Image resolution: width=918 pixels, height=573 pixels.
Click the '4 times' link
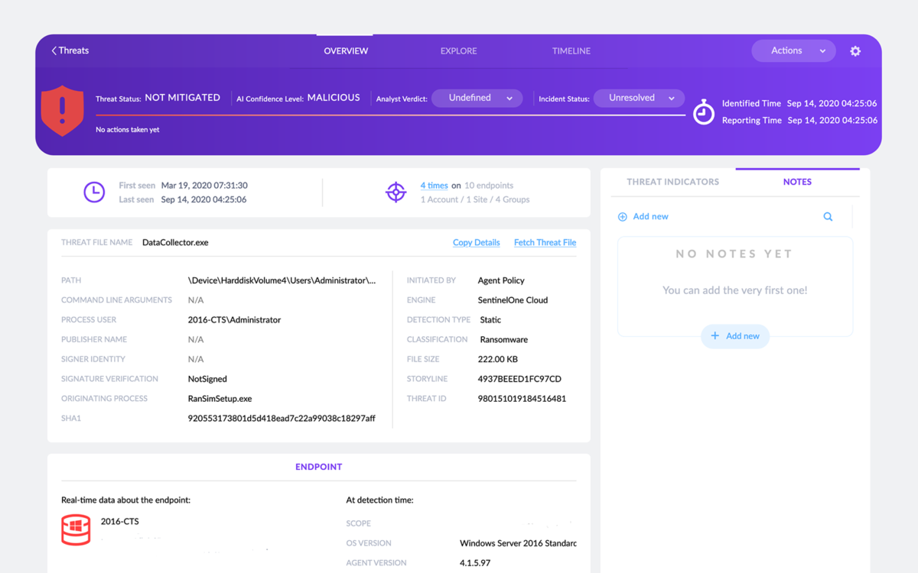(434, 186)
